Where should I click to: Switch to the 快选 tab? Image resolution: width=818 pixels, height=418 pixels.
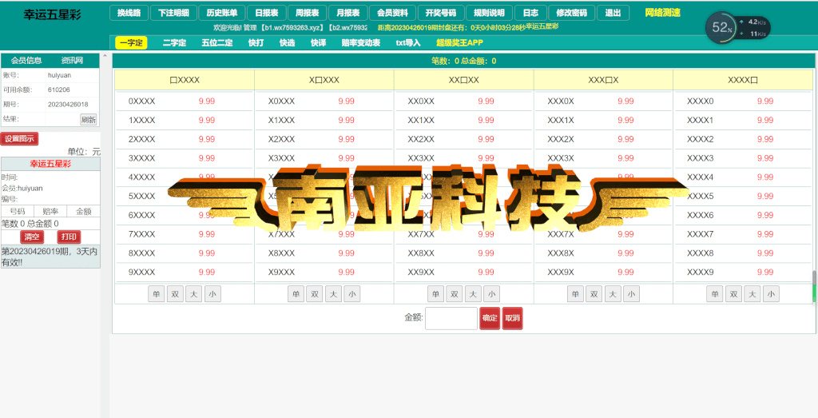click(287, 43)
